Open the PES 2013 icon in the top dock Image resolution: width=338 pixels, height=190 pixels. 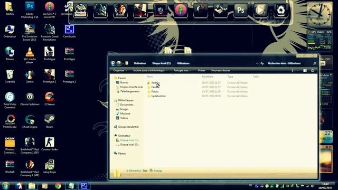80,11
